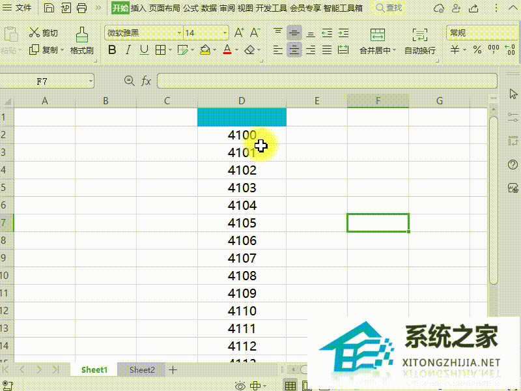521x391 pixels.
Task: Open the font size 14 dropdown
Action: [224, 33]
